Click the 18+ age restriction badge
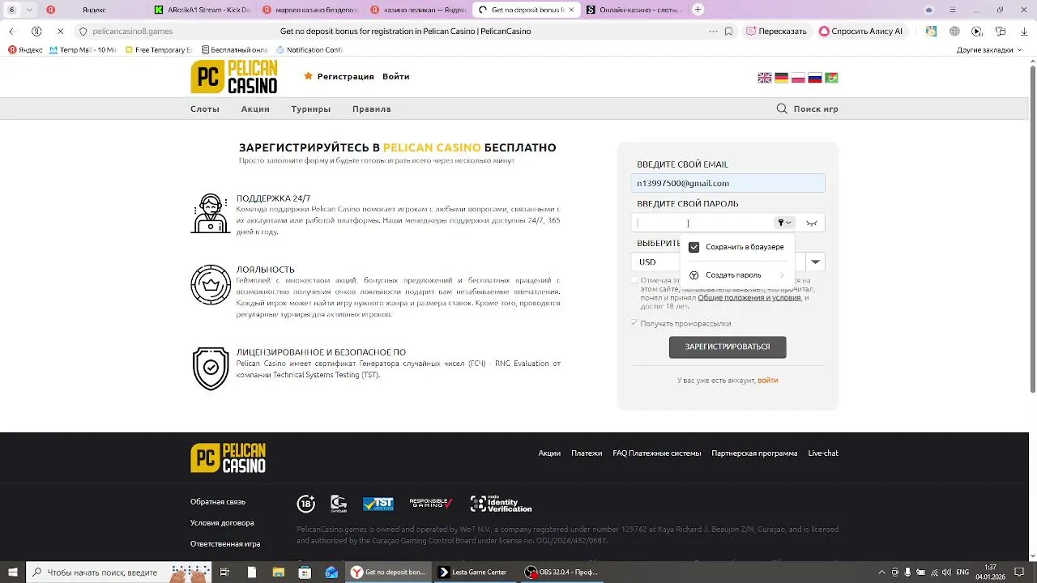Image resolution: width=1037 pixels, height=583 pixels. (306, 504)
